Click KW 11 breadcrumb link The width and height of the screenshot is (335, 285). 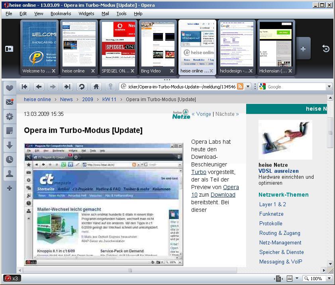(x=109, y=99)
